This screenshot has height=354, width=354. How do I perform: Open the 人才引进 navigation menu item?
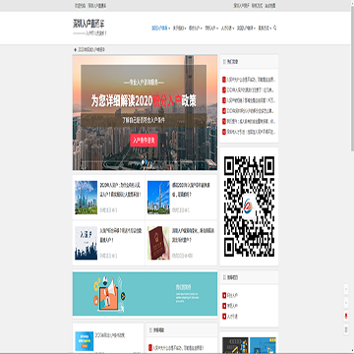(226, 28)
